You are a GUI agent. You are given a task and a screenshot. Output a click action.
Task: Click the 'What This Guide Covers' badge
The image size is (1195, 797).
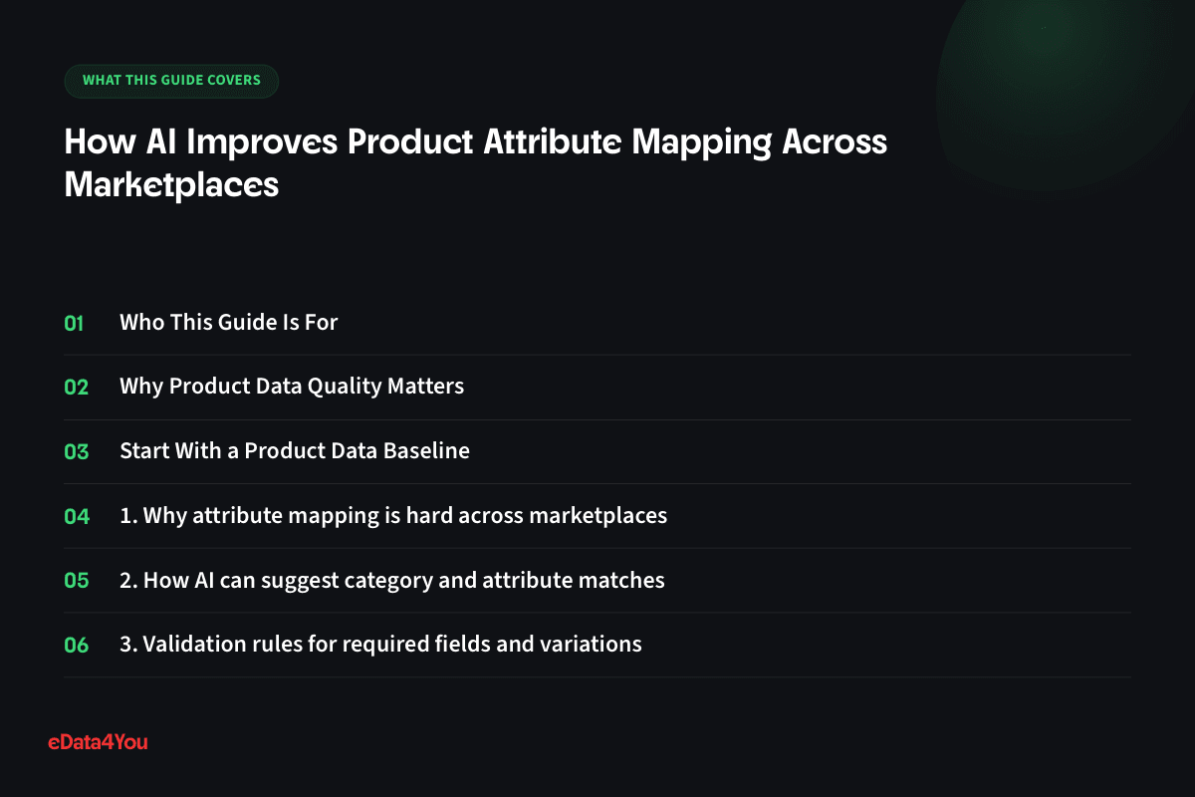(171, 81)
